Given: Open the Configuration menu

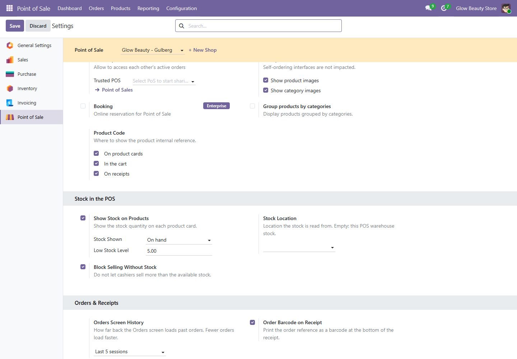Looking at the screenshot, I should [x=181, y=8].
